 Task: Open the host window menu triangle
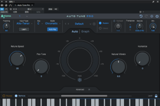(2, 2)
